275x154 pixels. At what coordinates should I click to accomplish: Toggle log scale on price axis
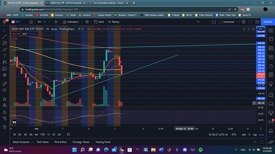[x=255, y=135]
